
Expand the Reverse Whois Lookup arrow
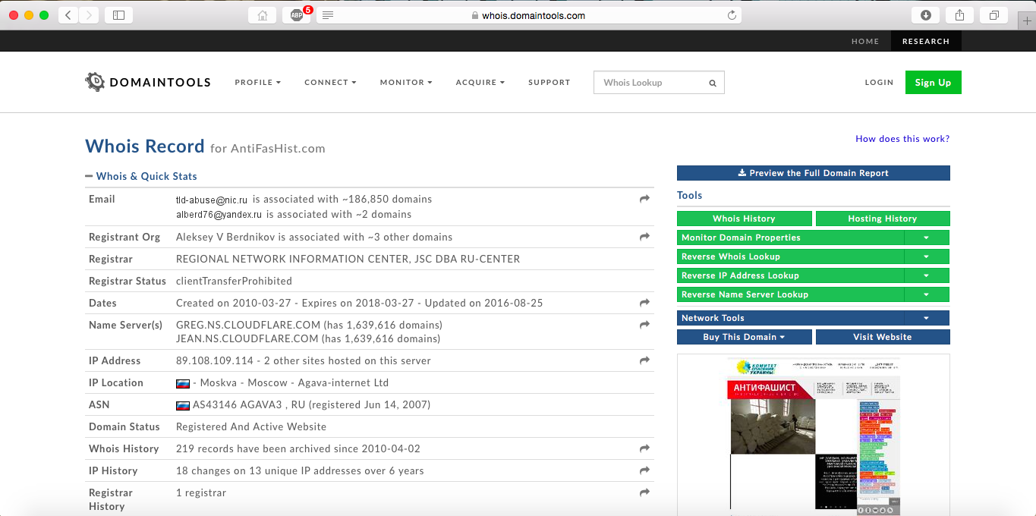pos(927,256)
